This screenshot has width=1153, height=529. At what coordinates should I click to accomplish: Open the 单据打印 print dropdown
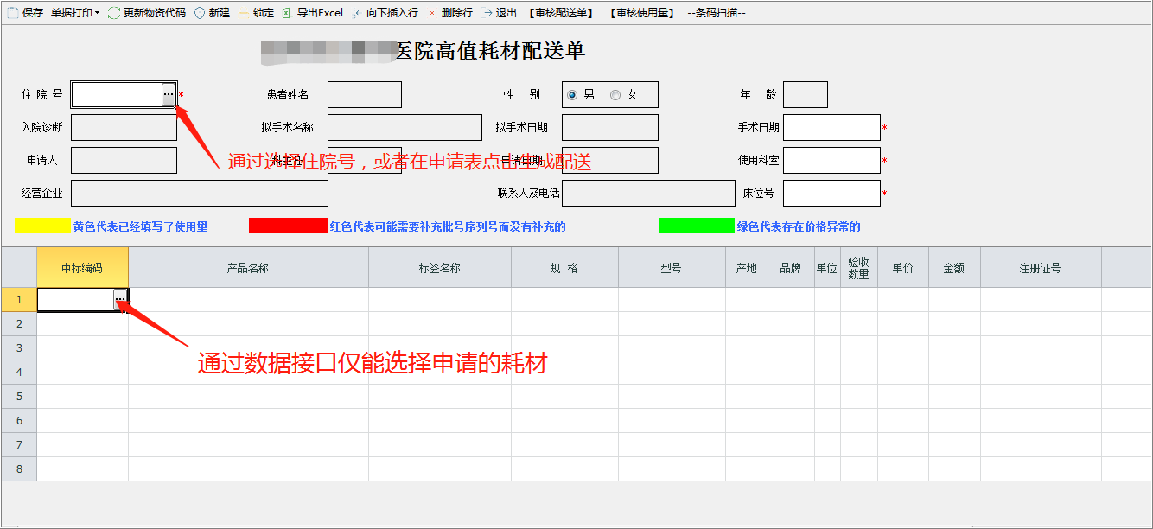pos(75,13)
